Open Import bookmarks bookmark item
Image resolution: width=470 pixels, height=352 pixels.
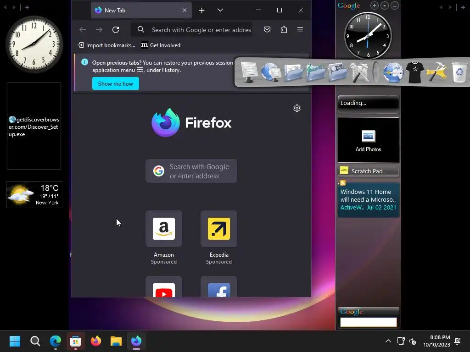[106, 45]
